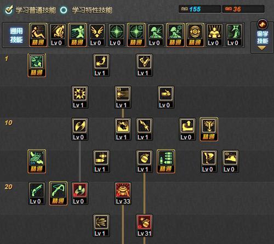The image size is (274, 244).
Task: Click the lion face mastery skill icon
Action: tap(209, 129)
